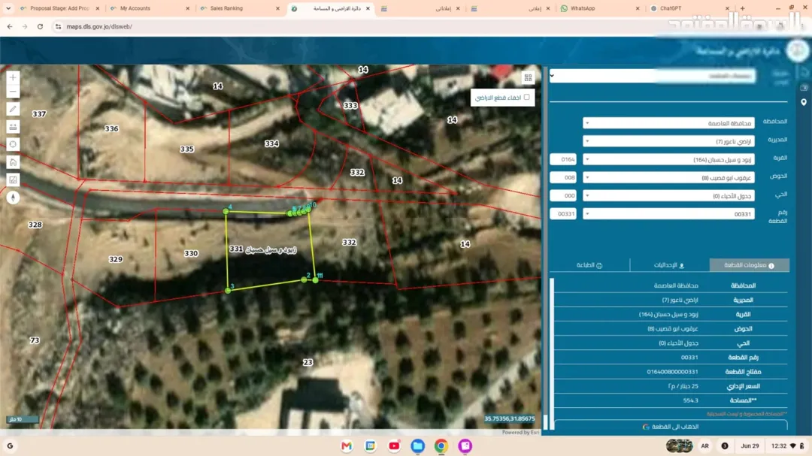
Task: Switch to the parcel information tab
Action: 750,265
